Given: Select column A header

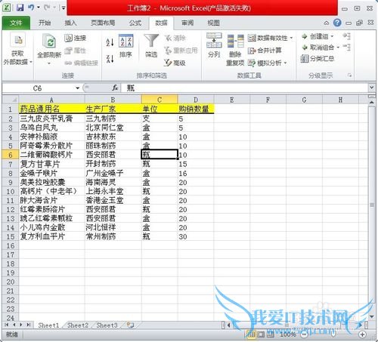Looking at the screenshot, I should pyautogui.click(x=51, y=100).
